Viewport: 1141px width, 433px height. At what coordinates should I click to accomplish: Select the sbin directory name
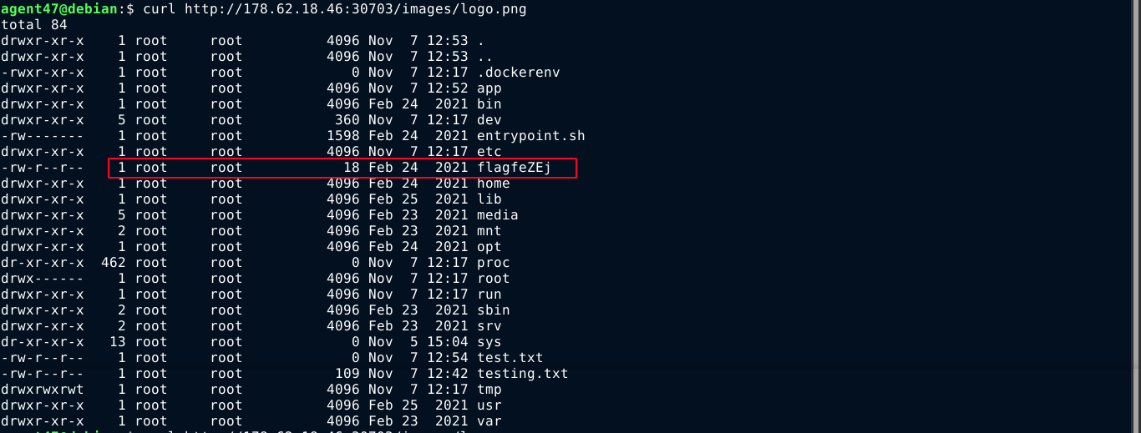tap(493, 310)
